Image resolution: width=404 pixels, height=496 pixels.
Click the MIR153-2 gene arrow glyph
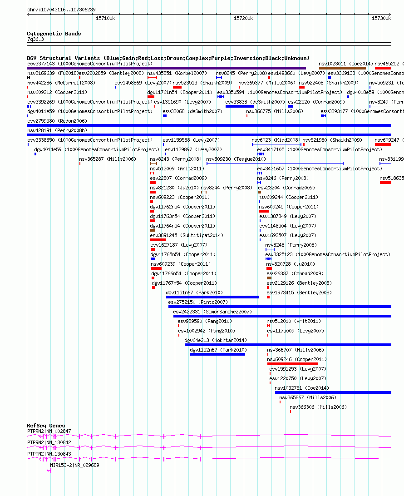coord(49,471)
